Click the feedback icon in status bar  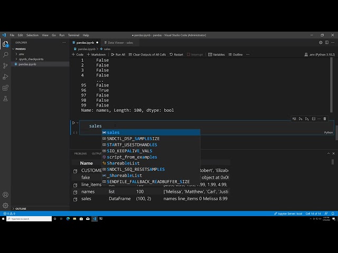pyautogui.click(x=326, y=213)
